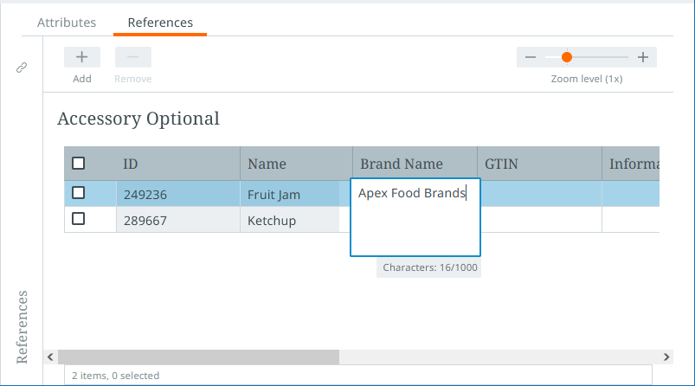Click the horizontal scrollbar thumb
This screenshot has width=695, height=386.
tap(198, 357)
